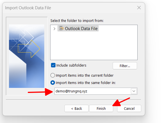Go back with the < Back button
This screenshot has width=162, height=123.
[x=77, y=108]
